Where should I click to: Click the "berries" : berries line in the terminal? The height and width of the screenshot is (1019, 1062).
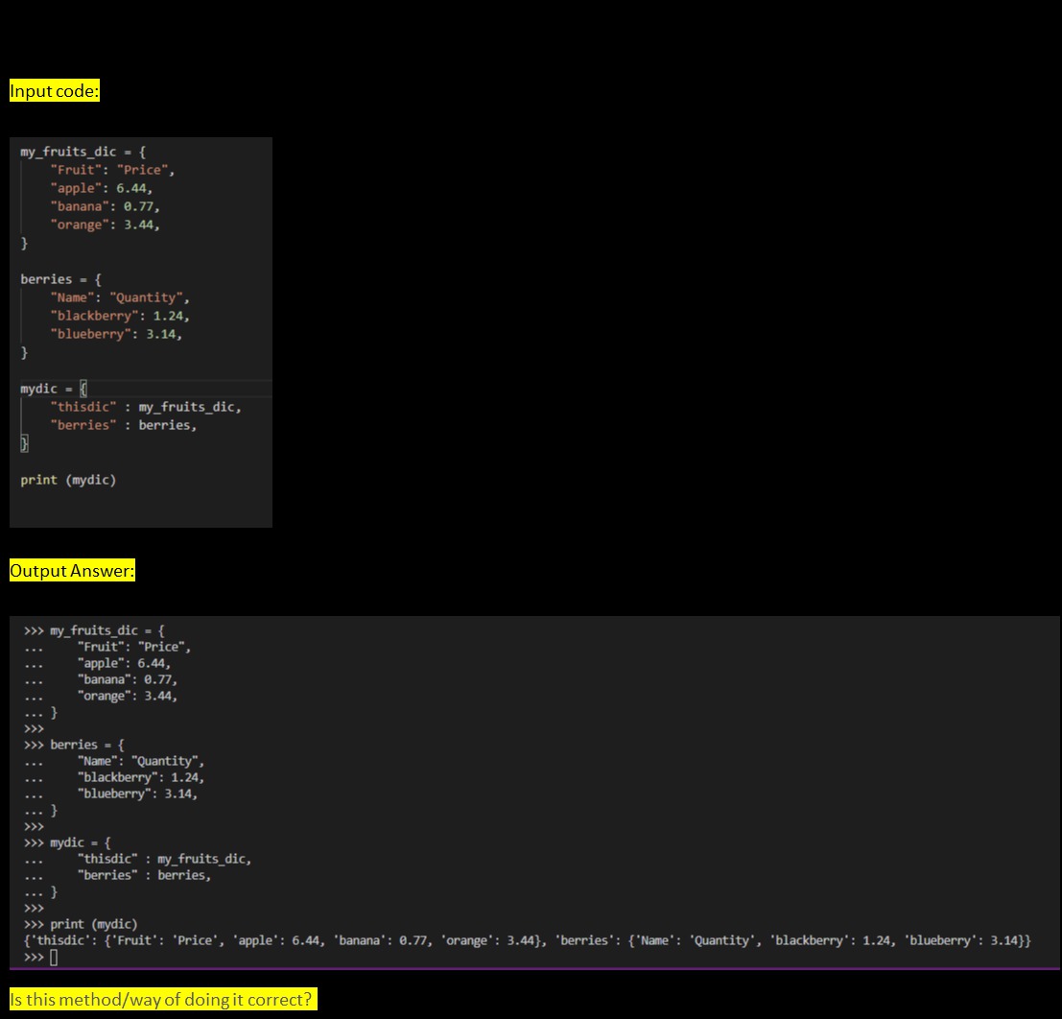[144, 875]
